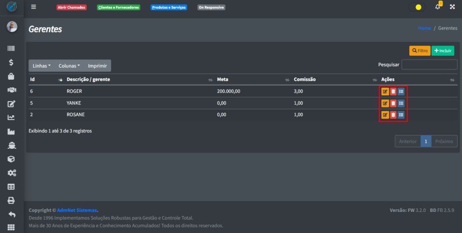Expand the Linhas dropdown

coord(42,66)
